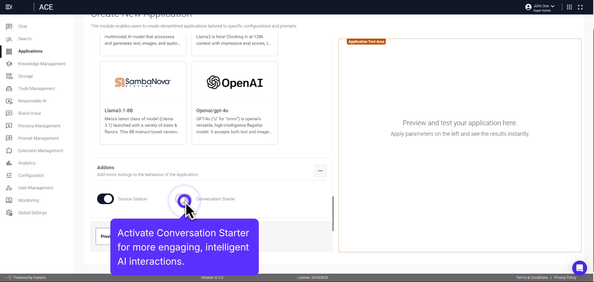This screenshot has height=282, width=594.
Task: Open the apps grid in the header
Action: [570, 7]
